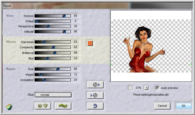Click the left green horizon line marker
195x115 pixels.
(112, 64)
